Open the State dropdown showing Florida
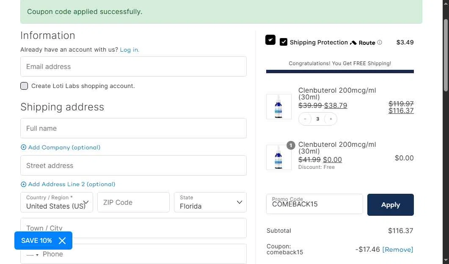The width and height of the screenshot is (449, 264). [210, 202]
